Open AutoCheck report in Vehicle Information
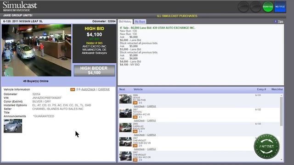Viewport: 294px width, 165px height. click(88, 89)
